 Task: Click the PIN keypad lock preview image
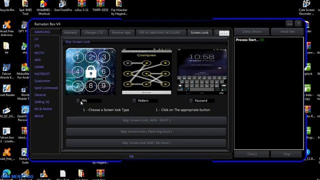tap(91, 71)
